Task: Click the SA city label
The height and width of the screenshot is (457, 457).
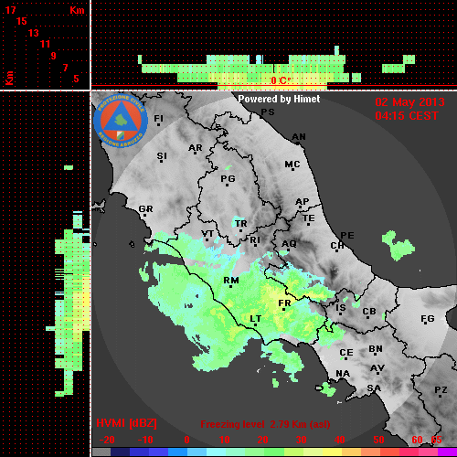Action: point(374,388)
